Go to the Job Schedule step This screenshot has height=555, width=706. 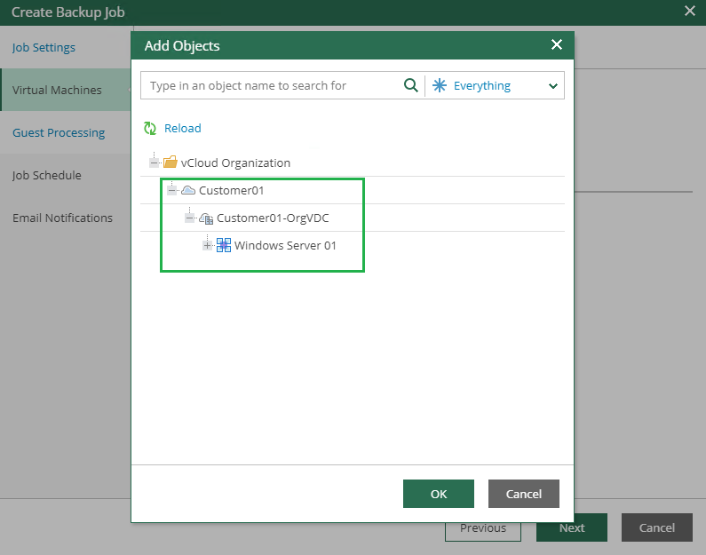click(x=47, y=175)
